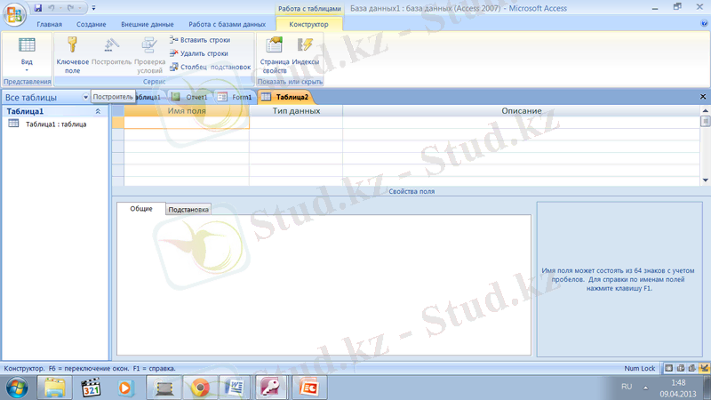Save using the quick access toolbar icon
This screenshot has height=400, width=711.
coord(38,8)
